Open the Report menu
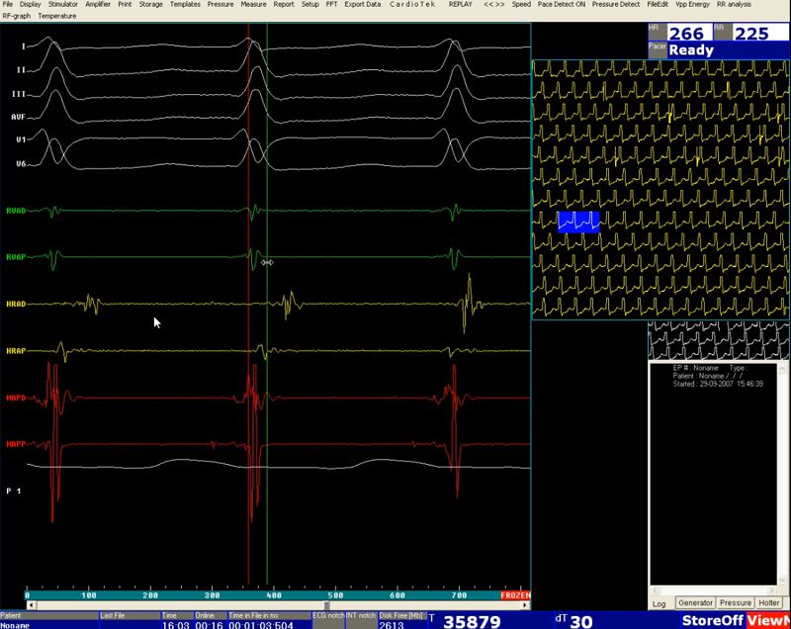The width and height of the screenshot is (791, 629). [x=284, y=4]
